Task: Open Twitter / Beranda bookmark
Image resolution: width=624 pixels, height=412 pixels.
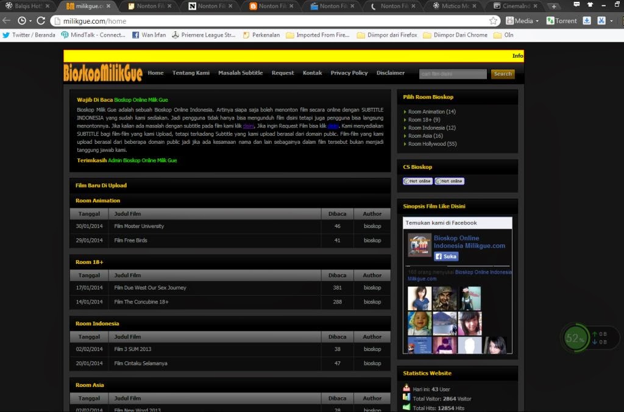Action: tap(29, 35)
